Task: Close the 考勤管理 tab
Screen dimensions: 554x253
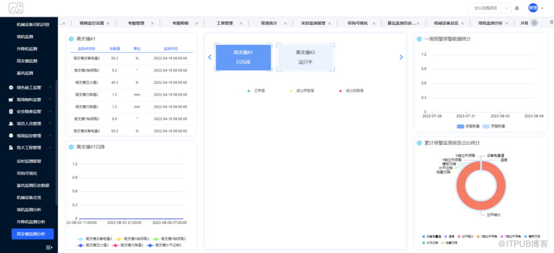Action: pyautogui.click(x=151, y=23)
